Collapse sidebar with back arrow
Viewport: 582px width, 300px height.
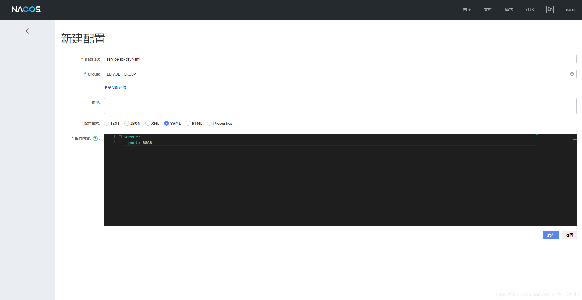tap(27, 31)
